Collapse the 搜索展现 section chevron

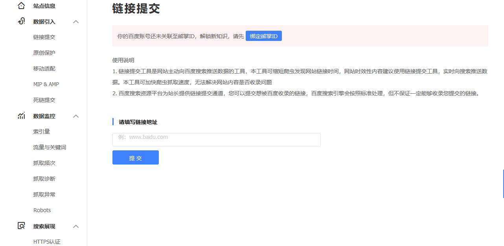(x=76, y=226)
